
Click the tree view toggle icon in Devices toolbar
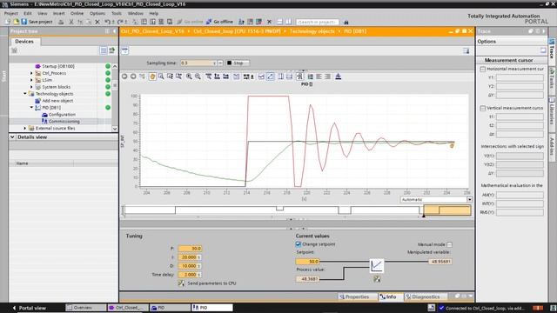103,50
